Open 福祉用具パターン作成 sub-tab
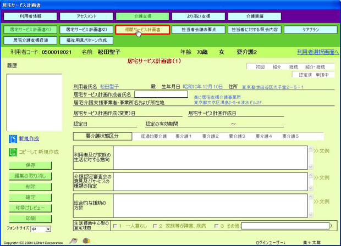 (x=86, y=40)
